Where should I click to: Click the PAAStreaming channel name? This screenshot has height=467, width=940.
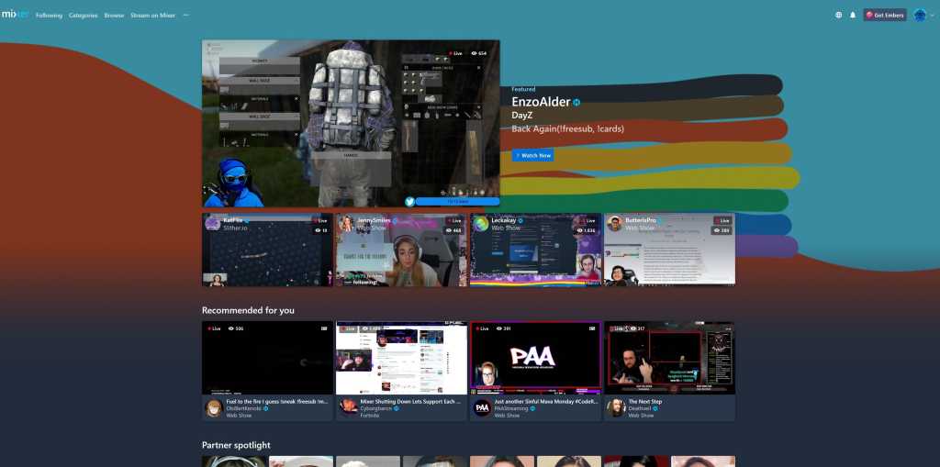pyautogui.click(x=511, y=408)
